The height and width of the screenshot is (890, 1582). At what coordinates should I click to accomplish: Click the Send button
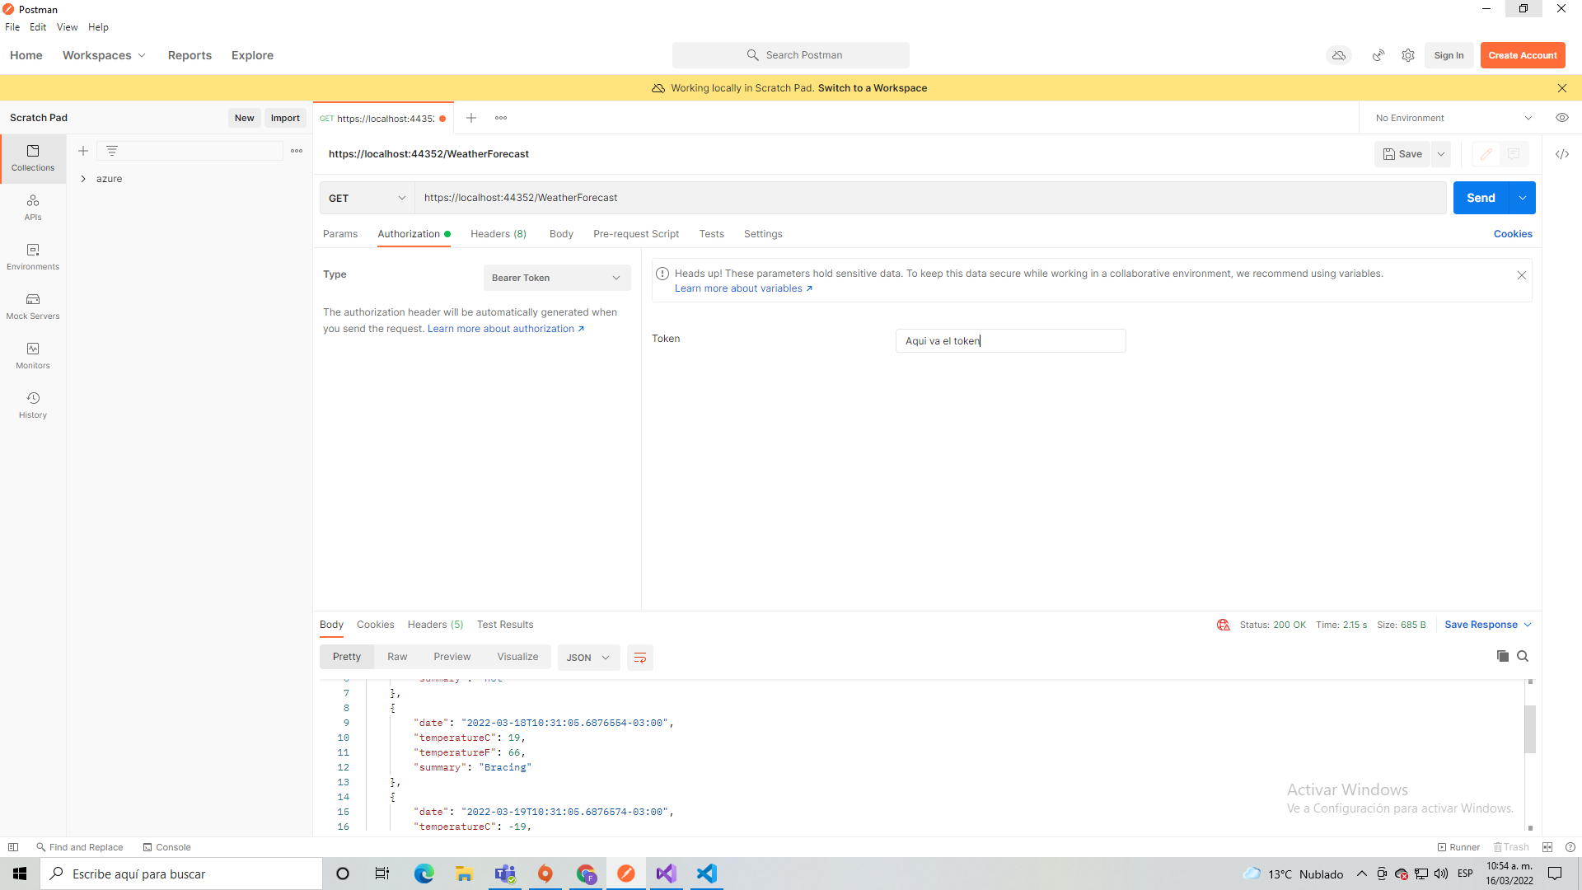click(x=1481, y=198)
